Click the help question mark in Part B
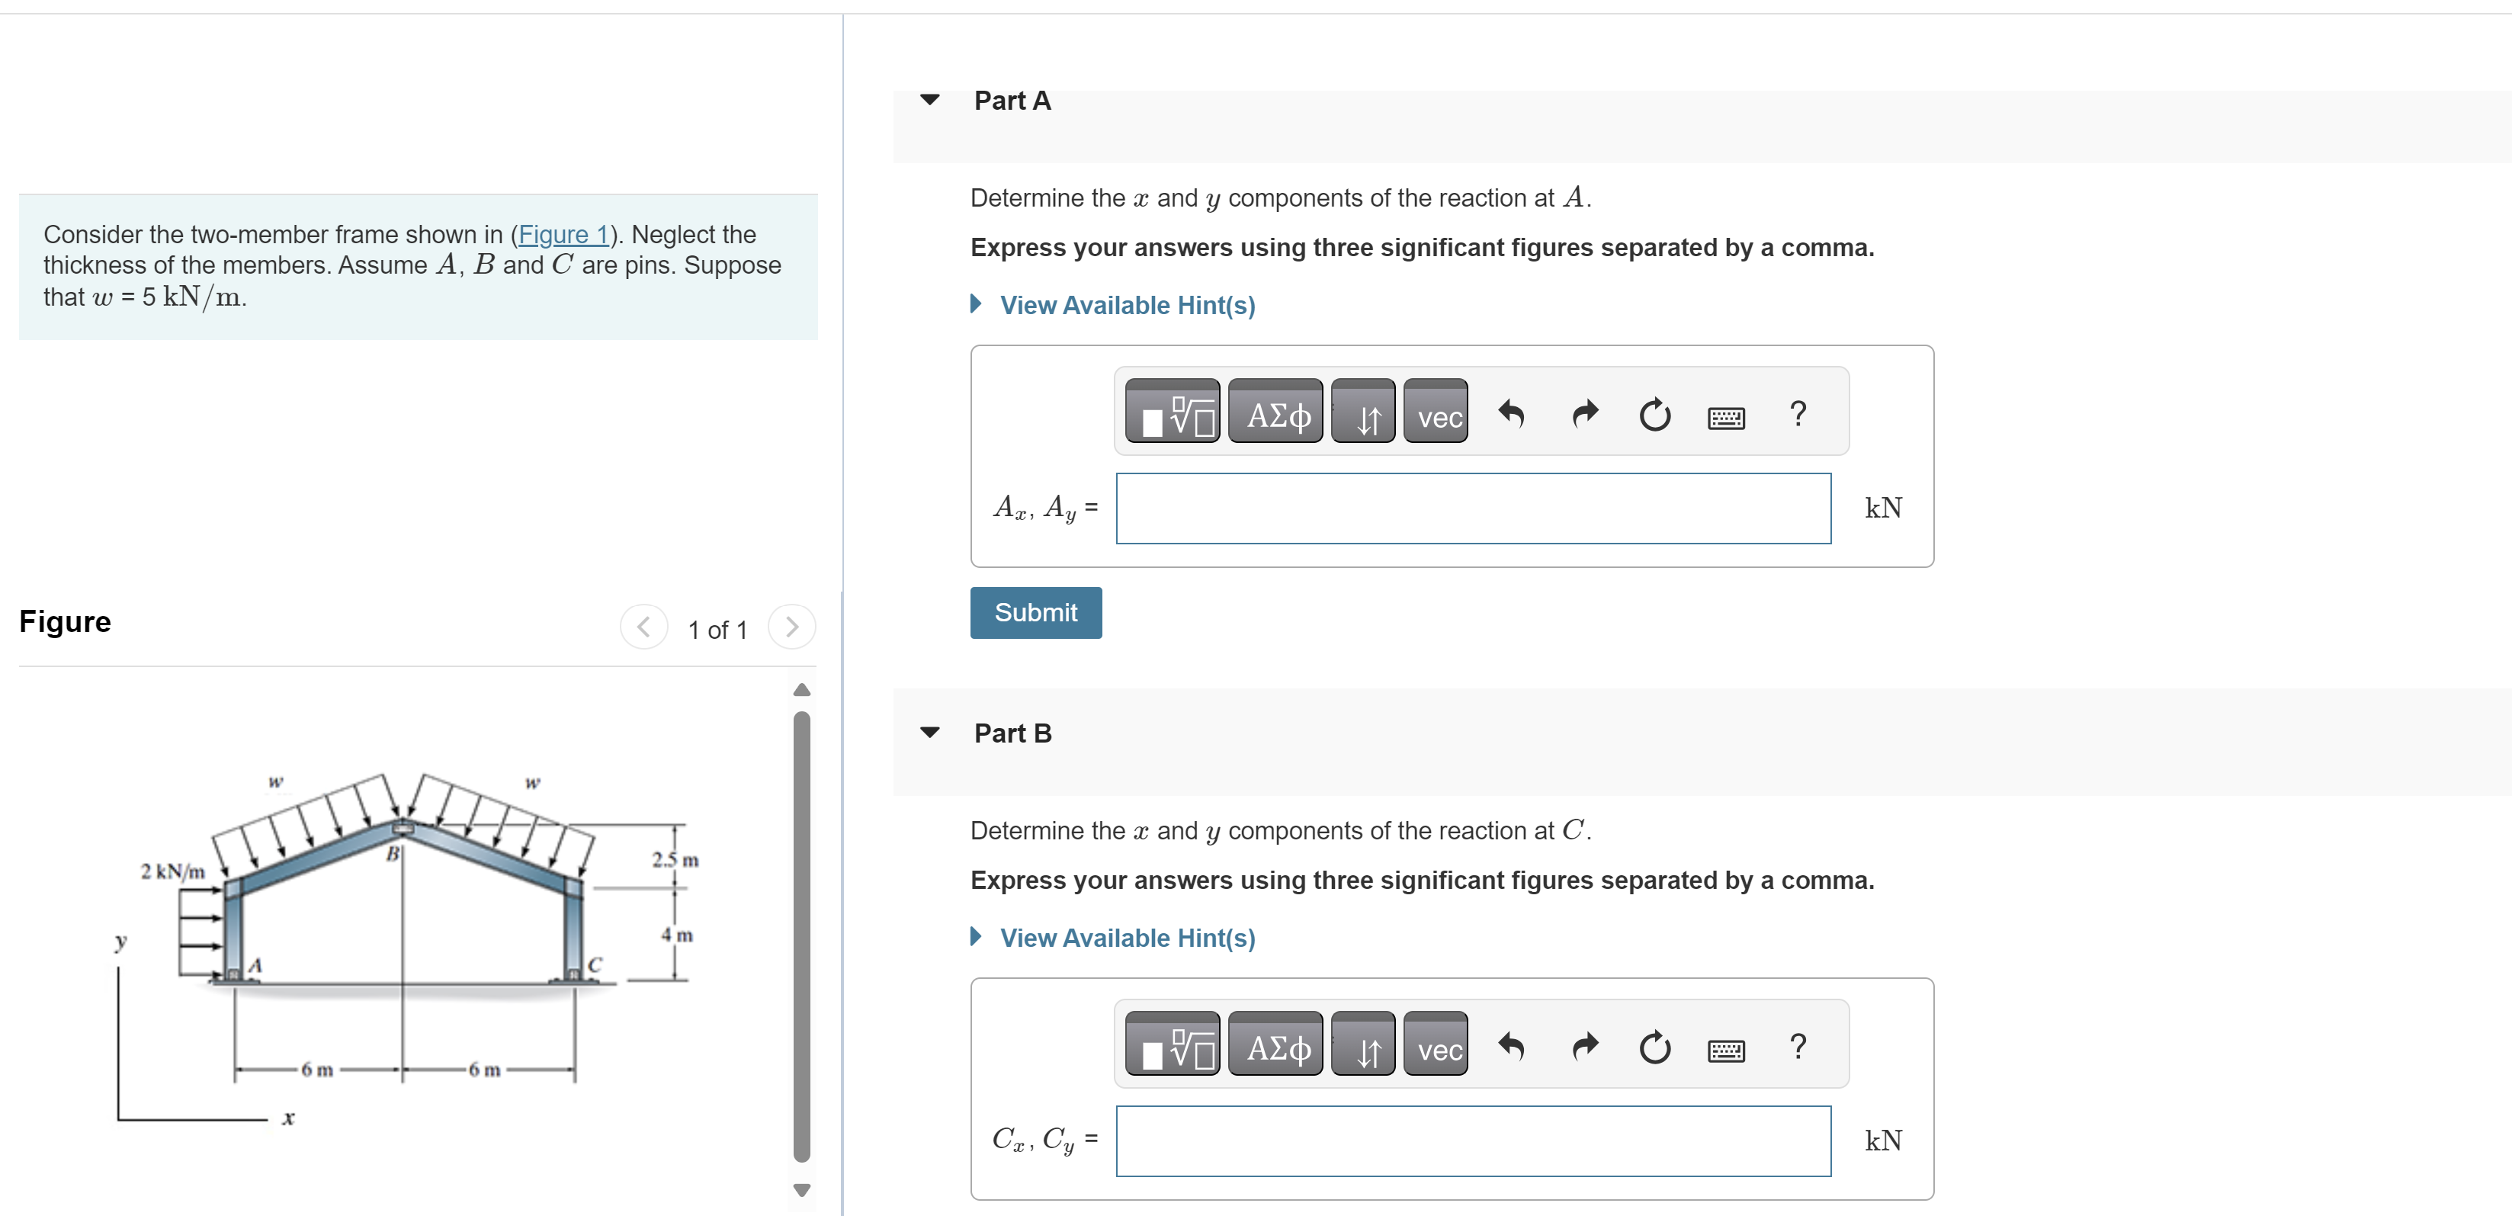 (1798, 1046)
